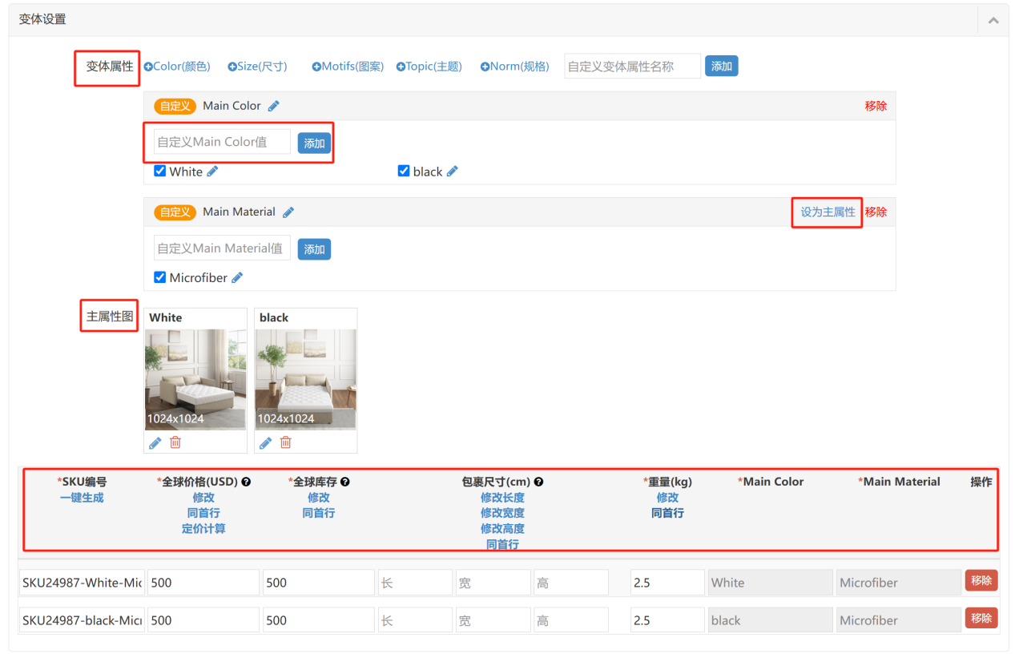Toggle the black color checkbox
1015x658 pixels.
(x=404, y=171)
